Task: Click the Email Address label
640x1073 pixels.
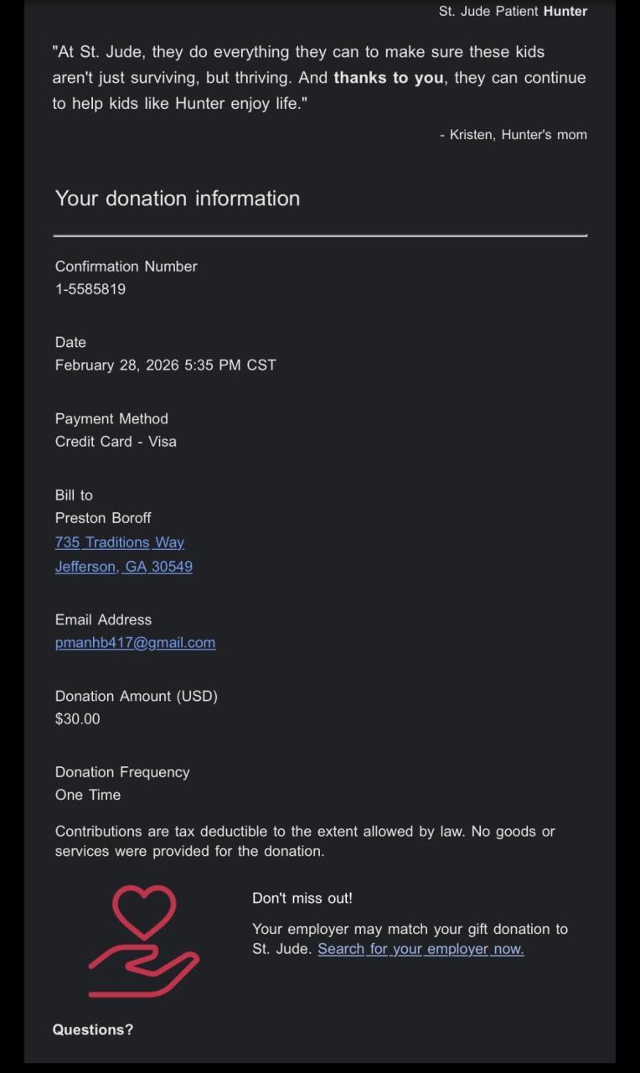Action: (x=103, y=620)
